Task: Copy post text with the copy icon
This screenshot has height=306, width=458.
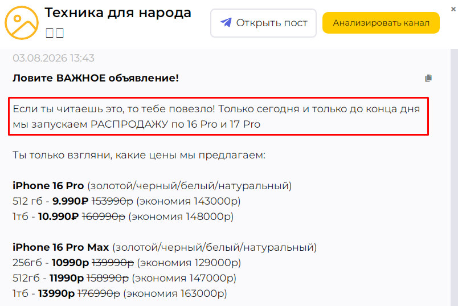Action: pyautogui.click(x=428, y=78)
